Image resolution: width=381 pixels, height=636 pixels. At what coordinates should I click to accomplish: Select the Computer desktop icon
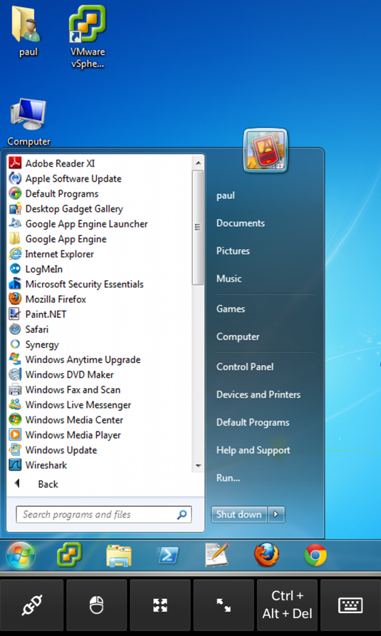pyautogui.click(x=29, y=122)
